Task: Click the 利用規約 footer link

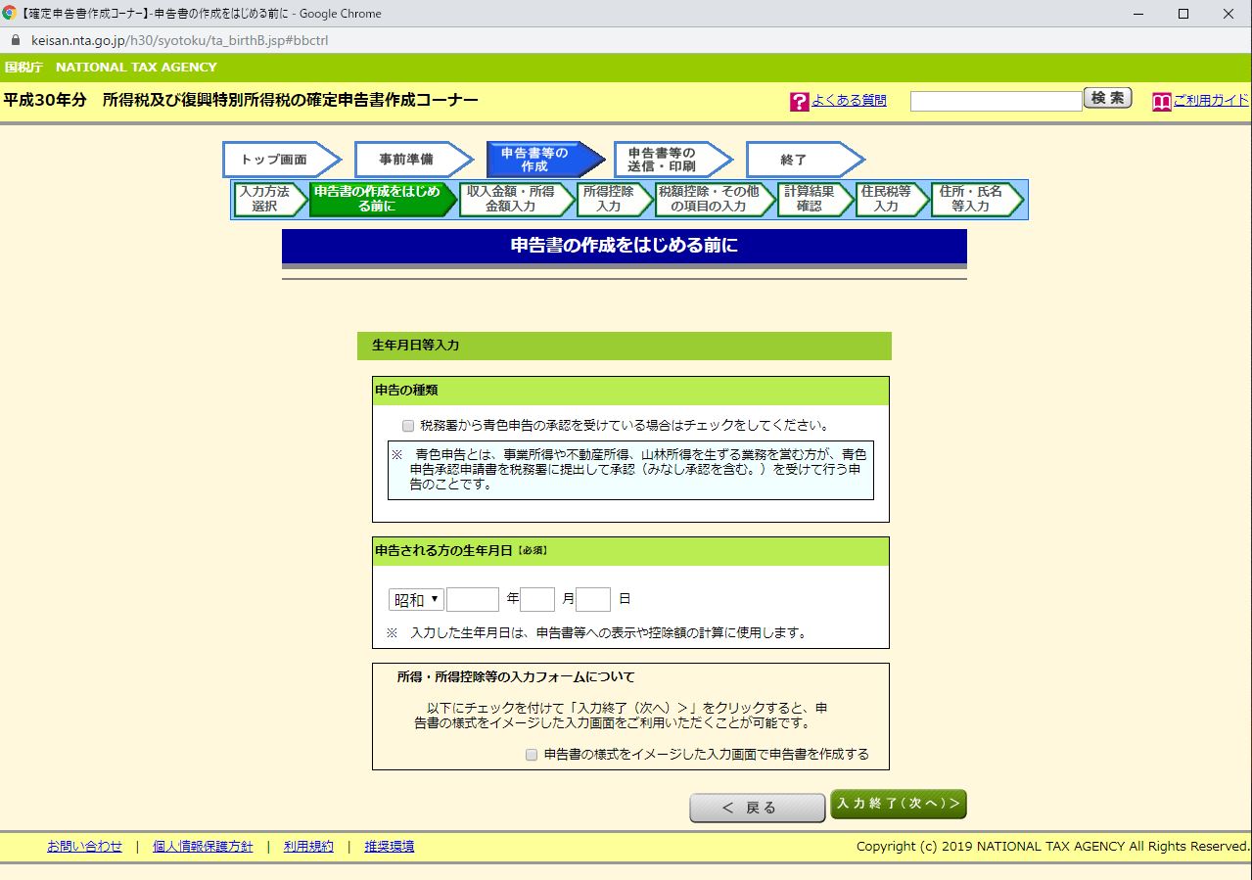Action: [307, 846]
